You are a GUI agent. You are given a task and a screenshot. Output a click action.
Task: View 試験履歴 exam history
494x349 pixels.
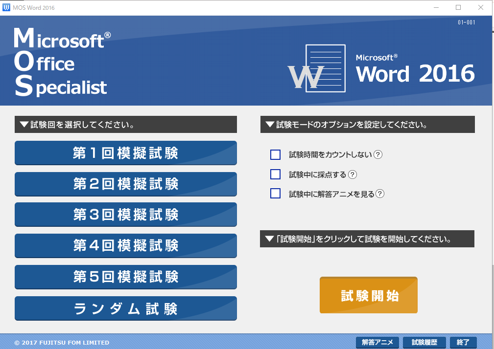(x=424, y=342)
